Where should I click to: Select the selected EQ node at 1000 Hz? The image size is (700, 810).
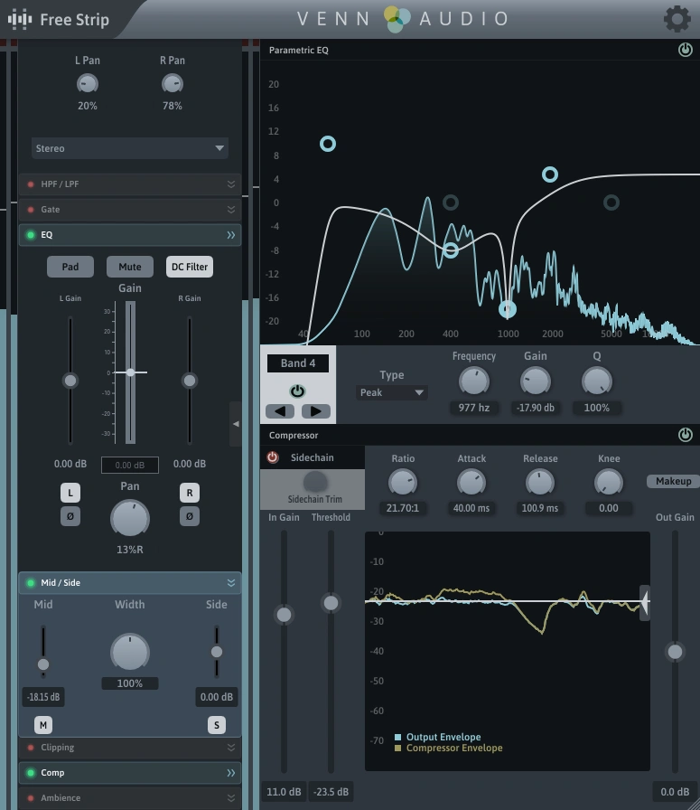508,309
